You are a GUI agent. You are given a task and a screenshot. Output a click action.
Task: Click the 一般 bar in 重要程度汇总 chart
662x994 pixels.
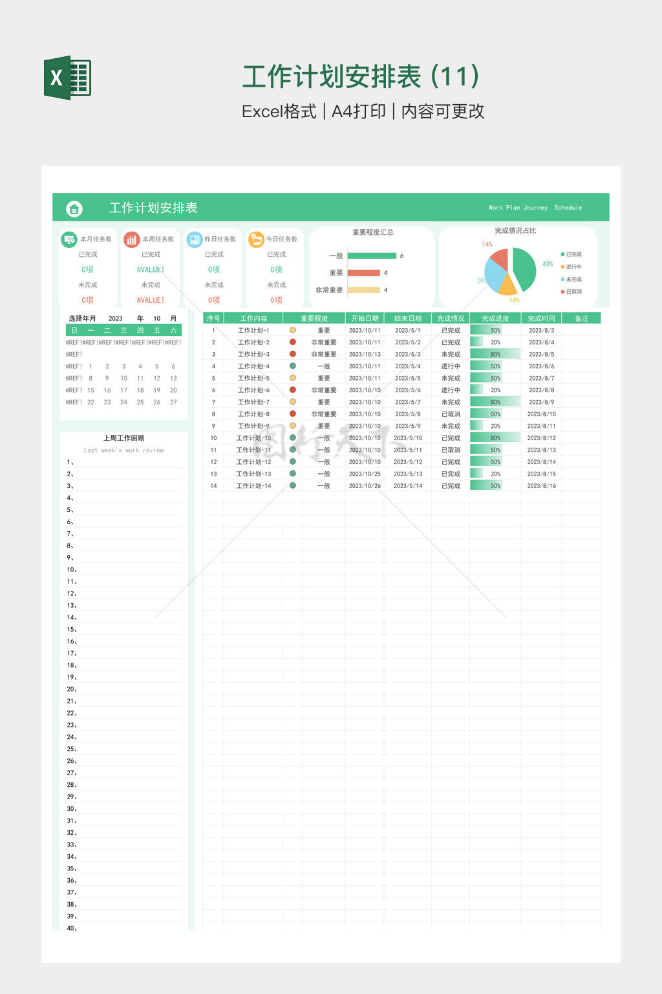tap(372, 256)
